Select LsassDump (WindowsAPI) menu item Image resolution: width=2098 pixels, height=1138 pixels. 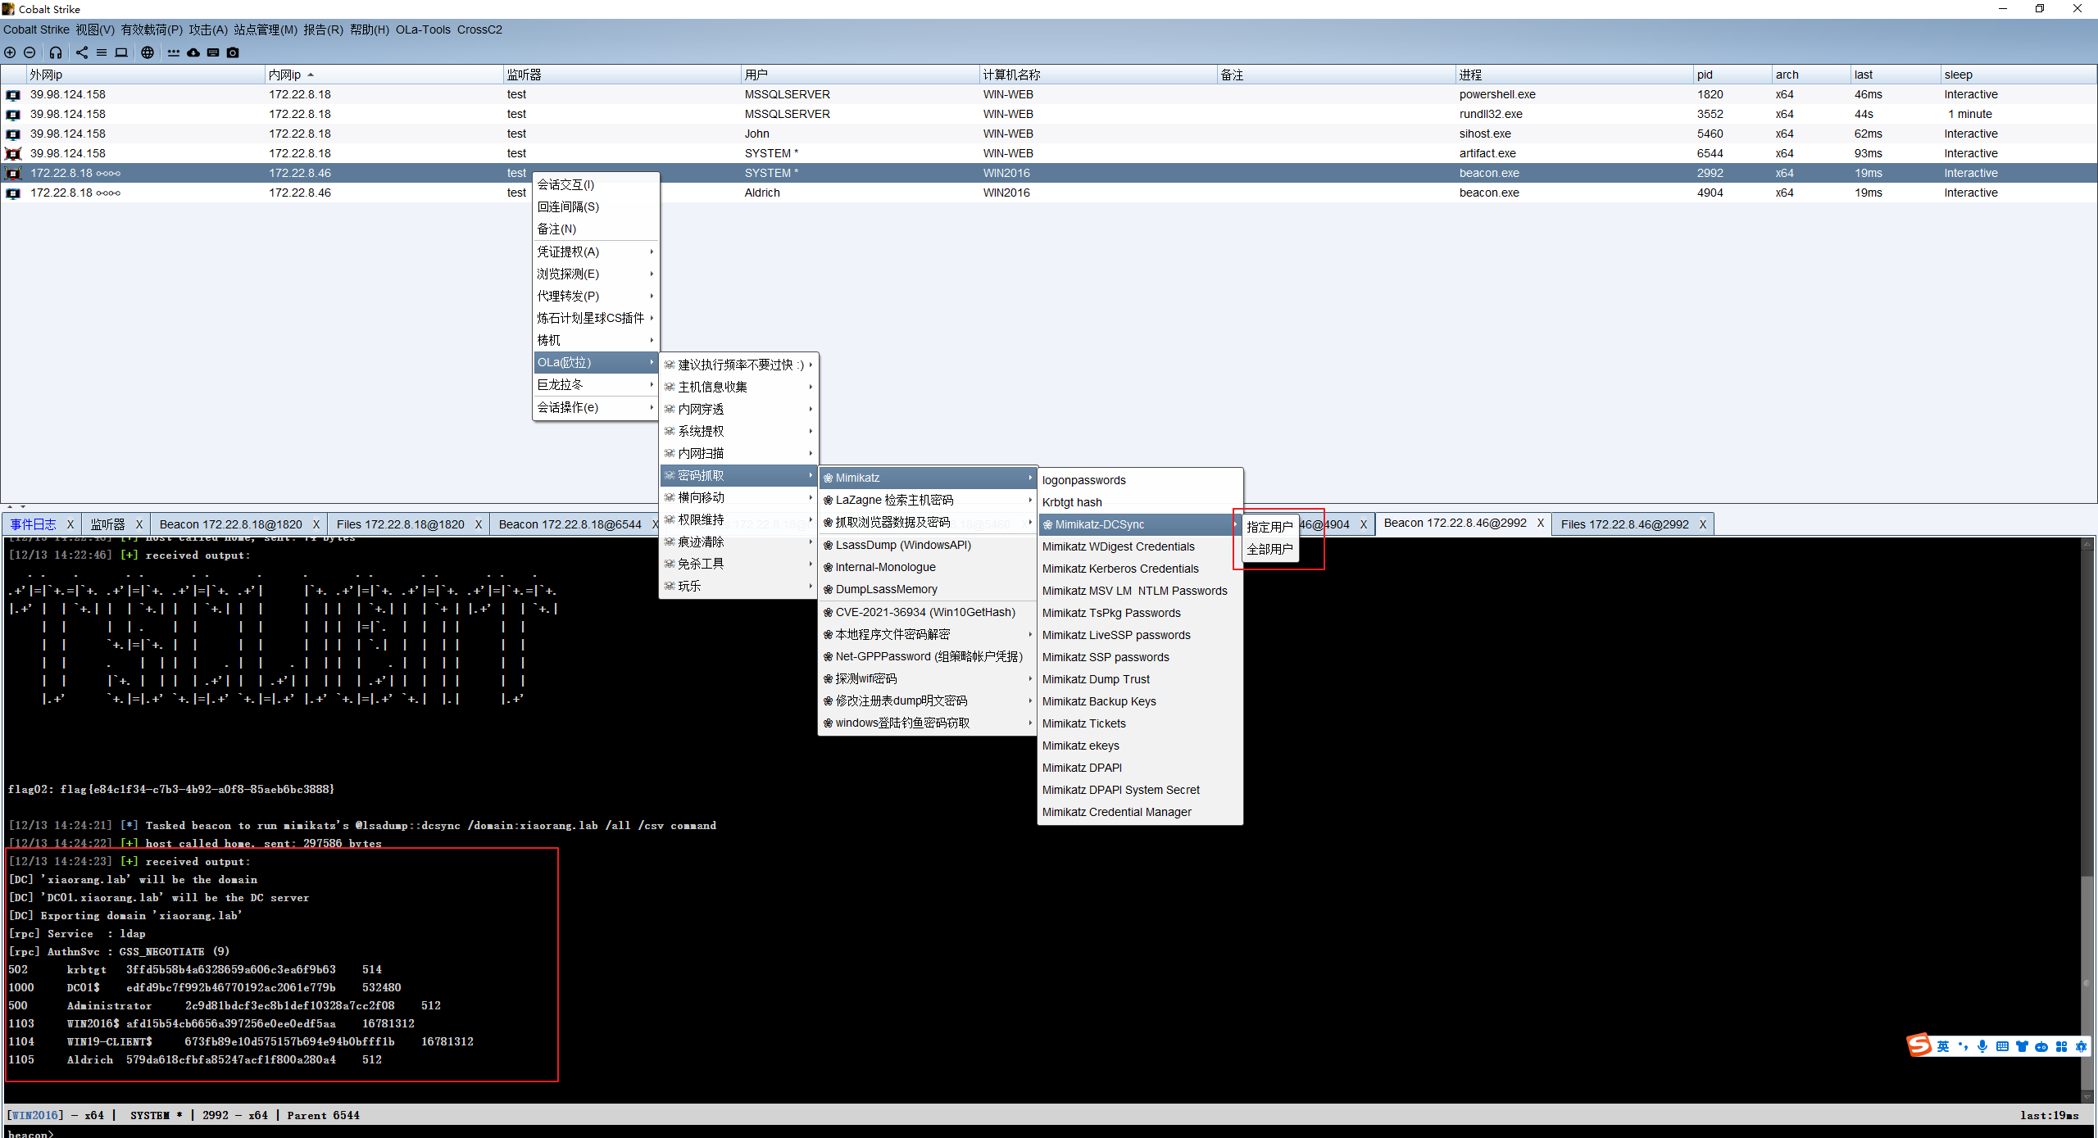[x=928, y=545]
